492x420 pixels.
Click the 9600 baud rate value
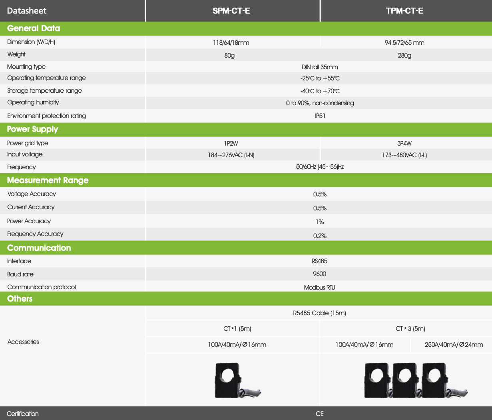coord(320,274)
